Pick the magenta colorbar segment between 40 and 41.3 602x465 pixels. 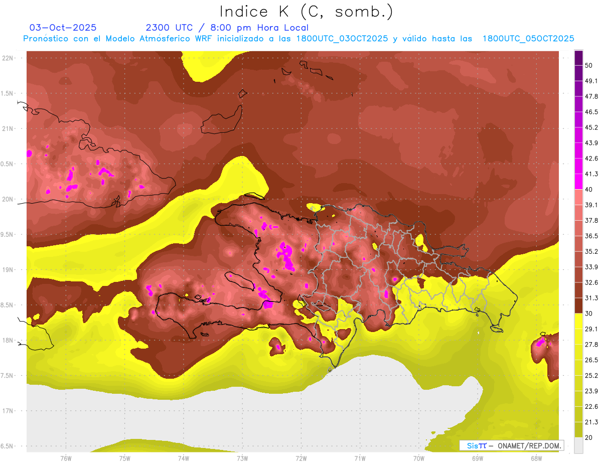[x=578, y=182]
